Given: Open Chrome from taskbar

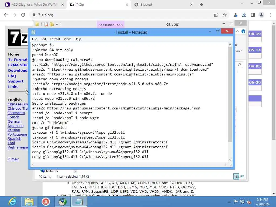Looking at the screenshot, I should [63, 202].
